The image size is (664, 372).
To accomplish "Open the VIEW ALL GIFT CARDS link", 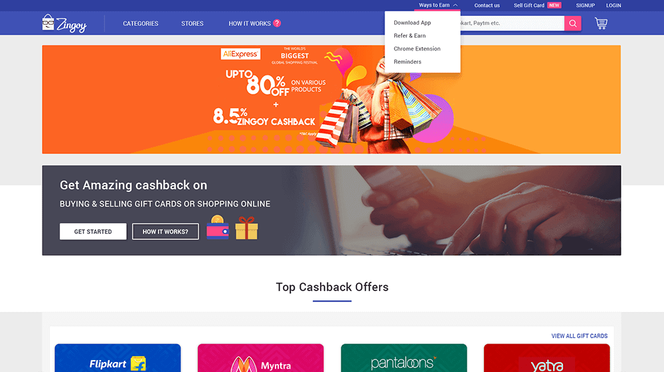I will point(579,336).
